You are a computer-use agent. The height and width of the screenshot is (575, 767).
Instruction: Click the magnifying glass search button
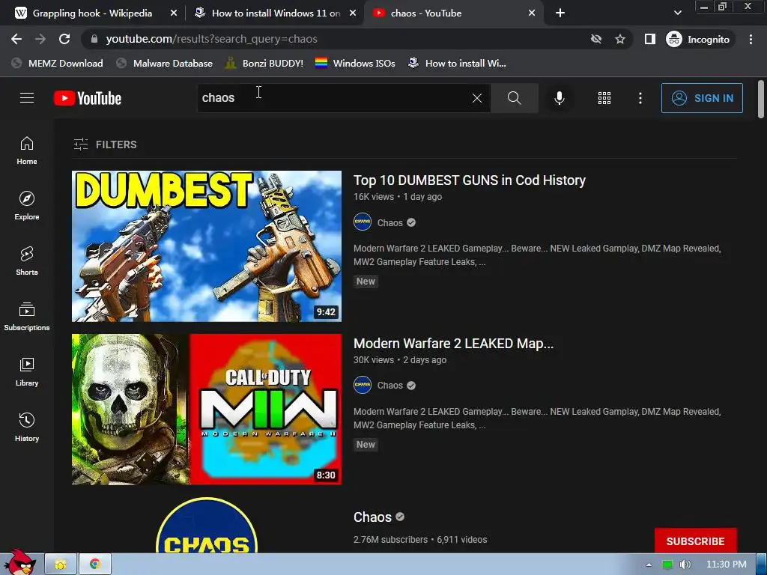514,98
